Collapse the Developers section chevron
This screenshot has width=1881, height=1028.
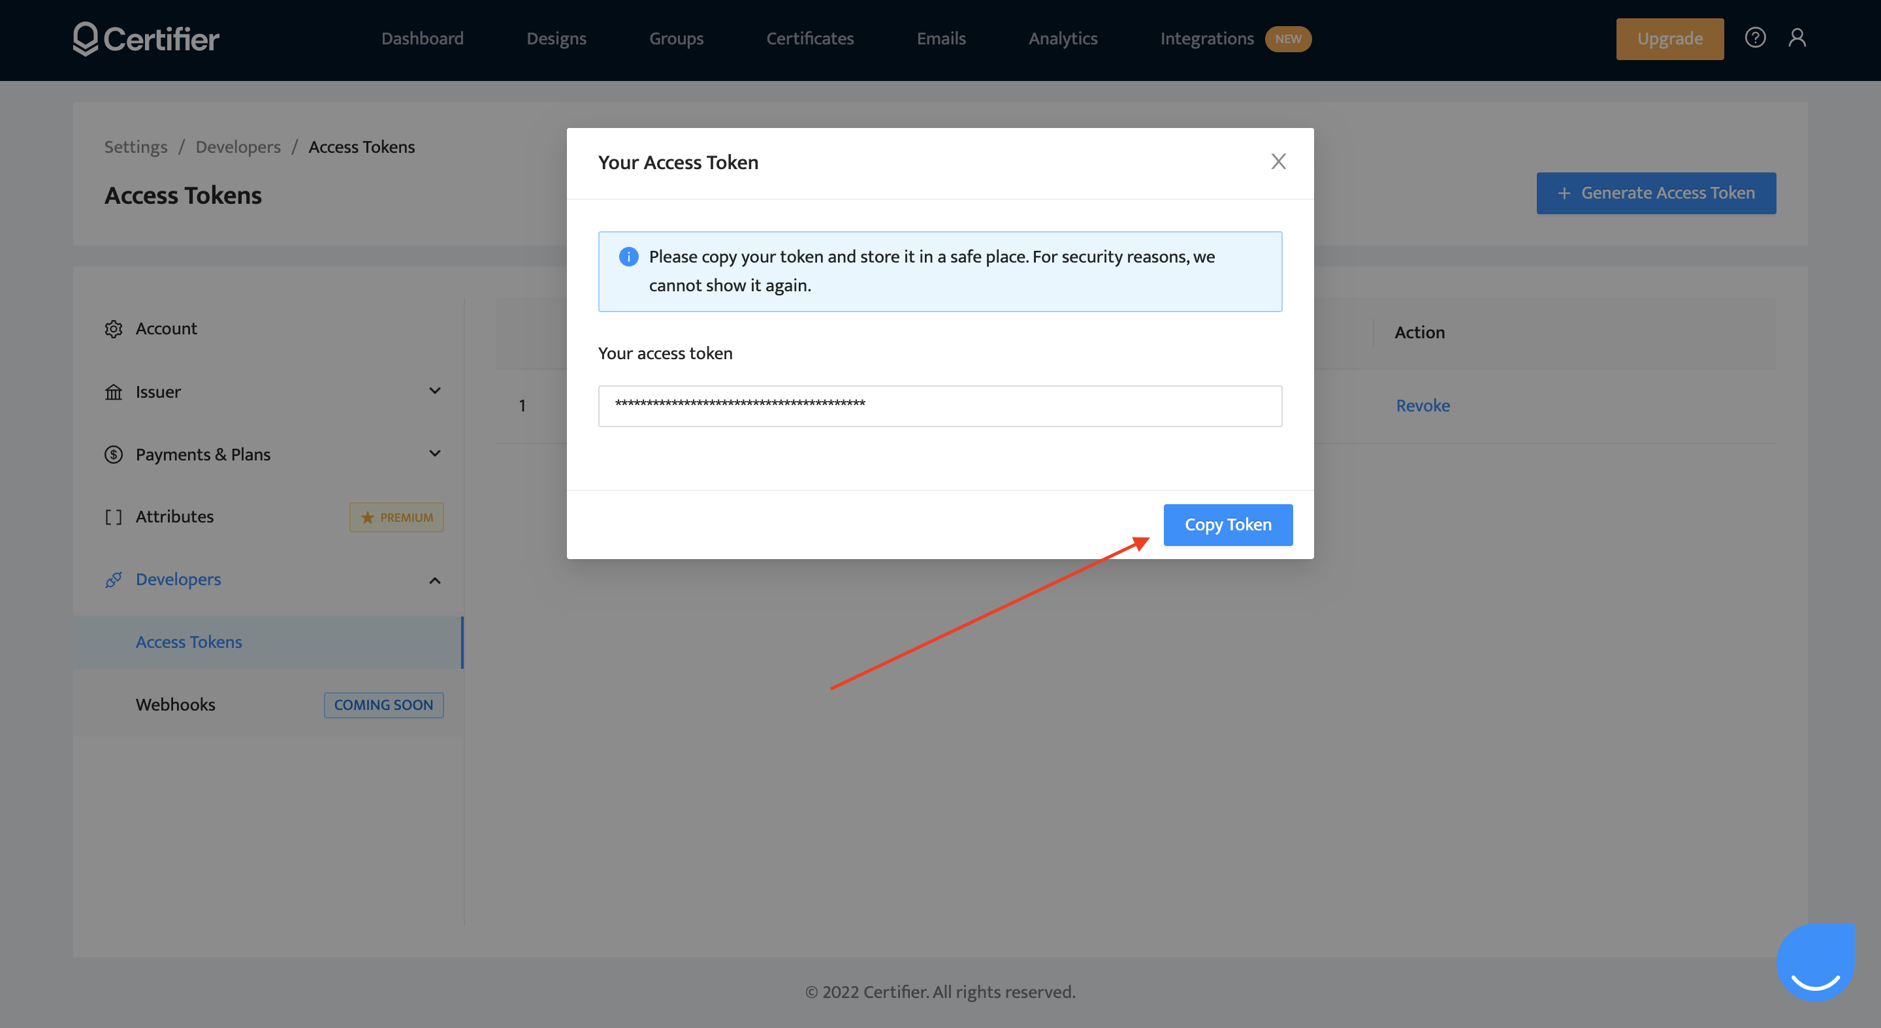[x=434, y=581]
